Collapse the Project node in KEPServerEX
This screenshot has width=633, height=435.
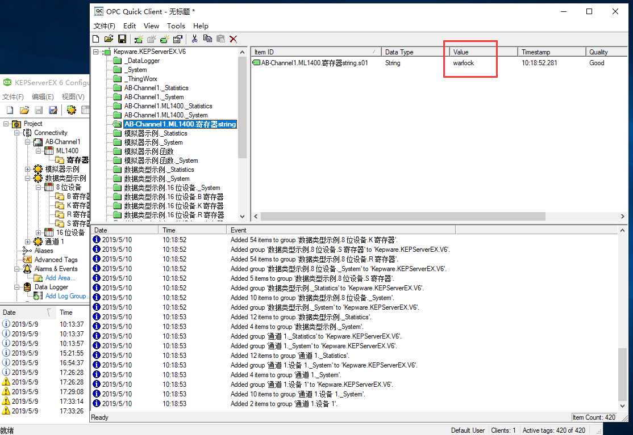pos(6,124)
